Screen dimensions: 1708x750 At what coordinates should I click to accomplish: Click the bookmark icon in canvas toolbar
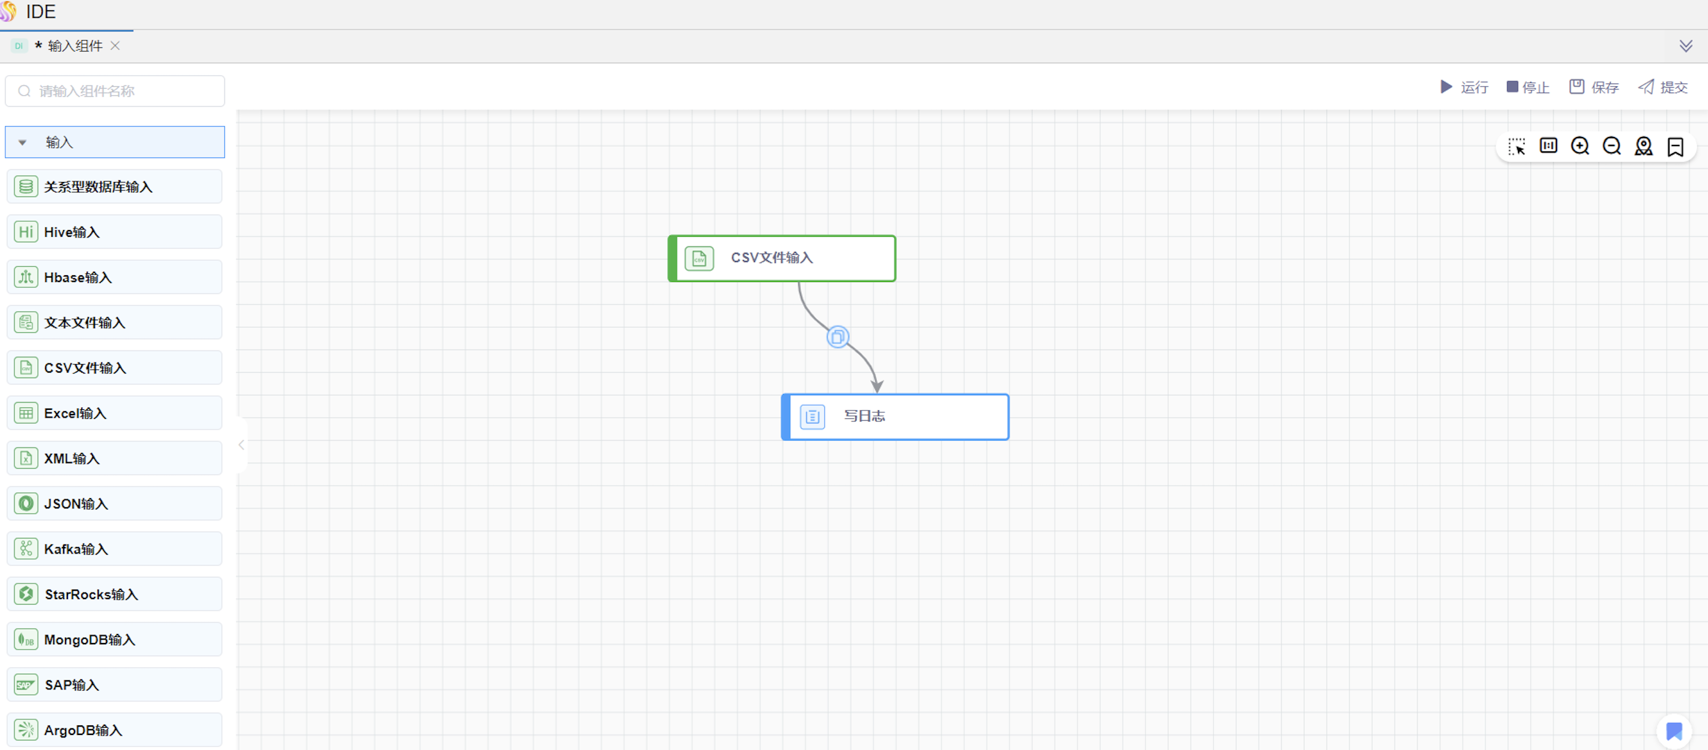pyautogui.click(x=1676, y=146)
